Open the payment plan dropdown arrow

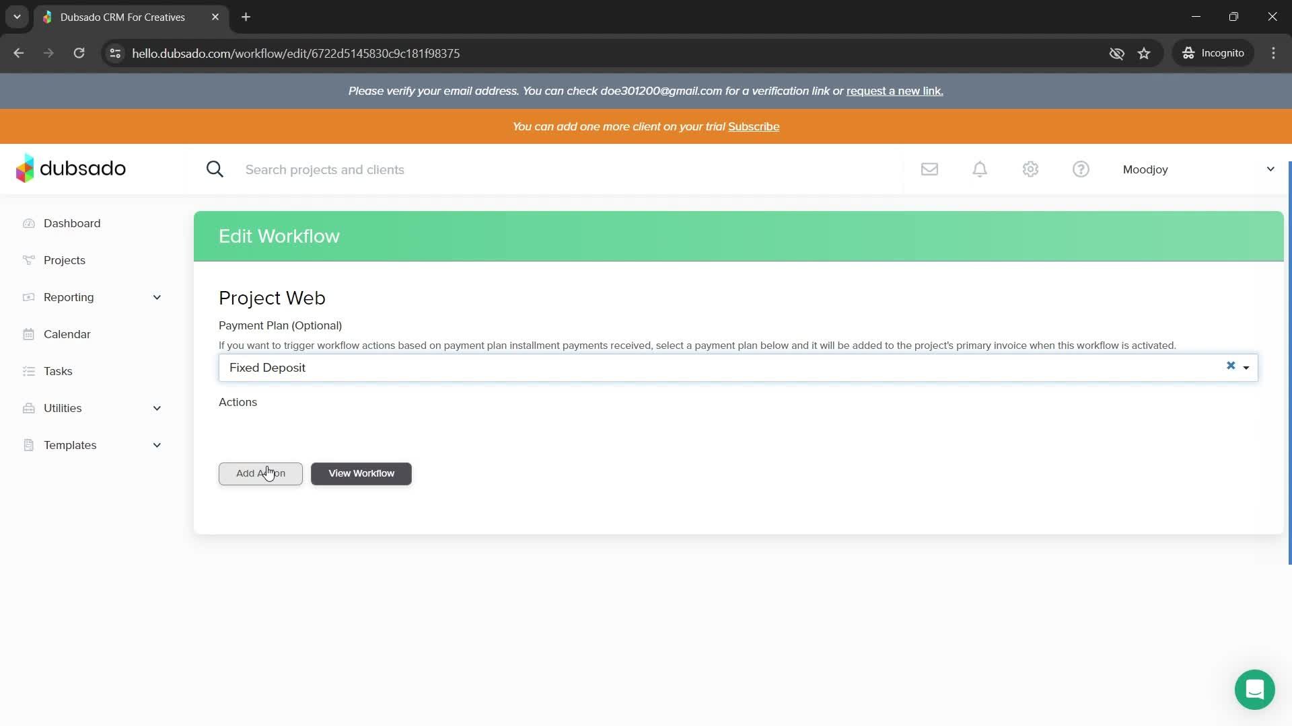(1246, 368)
